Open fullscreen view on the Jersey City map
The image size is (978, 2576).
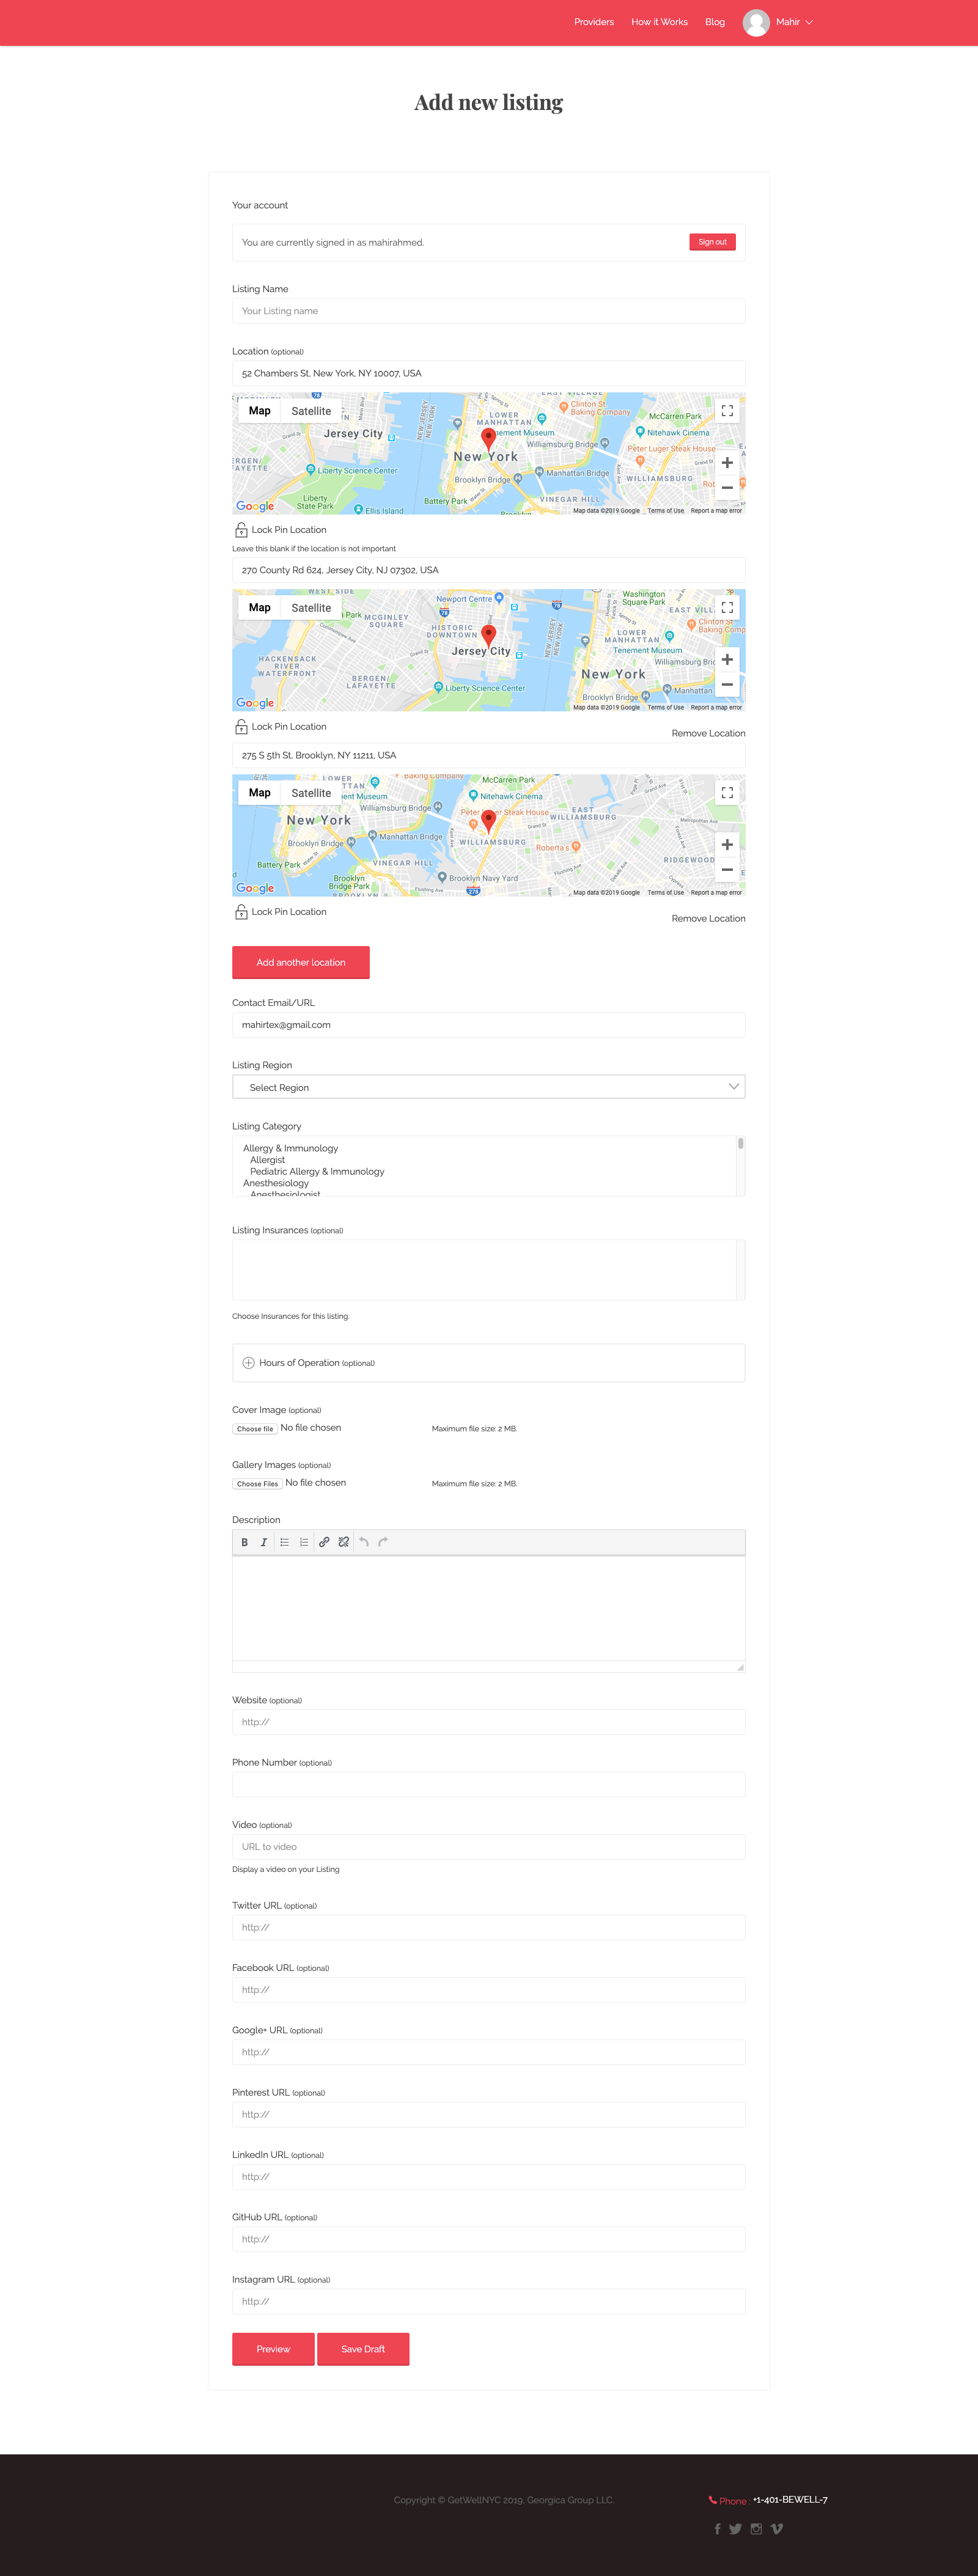click(x=727, y=607)
